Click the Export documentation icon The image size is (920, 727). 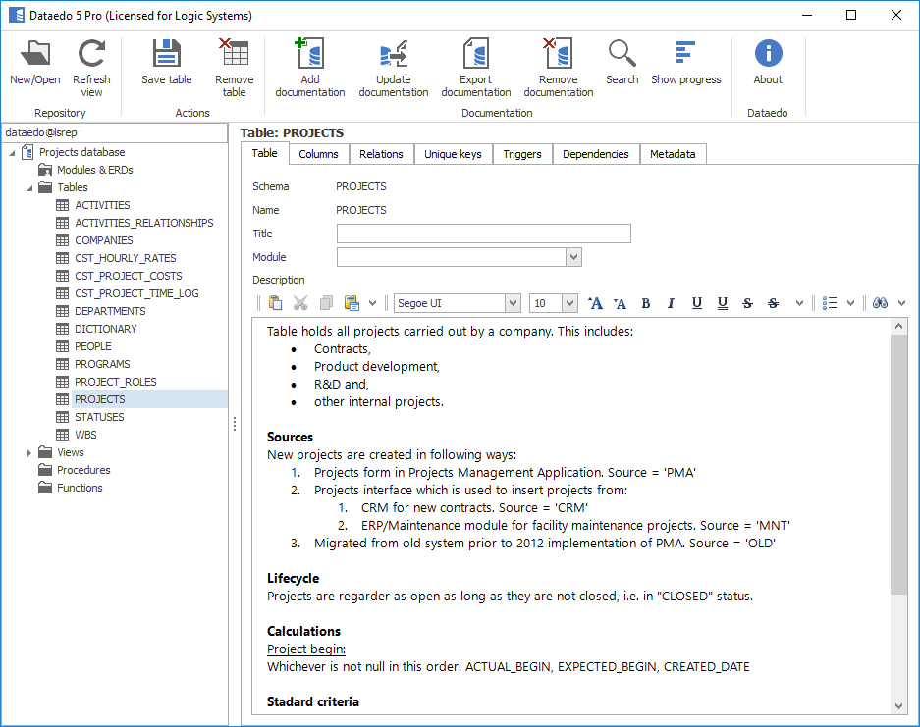(475, 55)
